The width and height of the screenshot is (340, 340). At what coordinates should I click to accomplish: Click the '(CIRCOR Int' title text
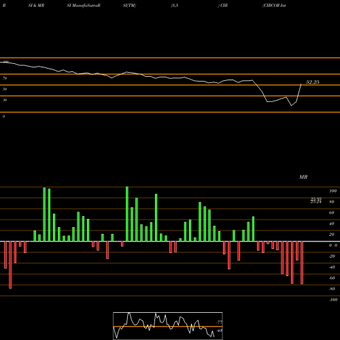[274, 5]
